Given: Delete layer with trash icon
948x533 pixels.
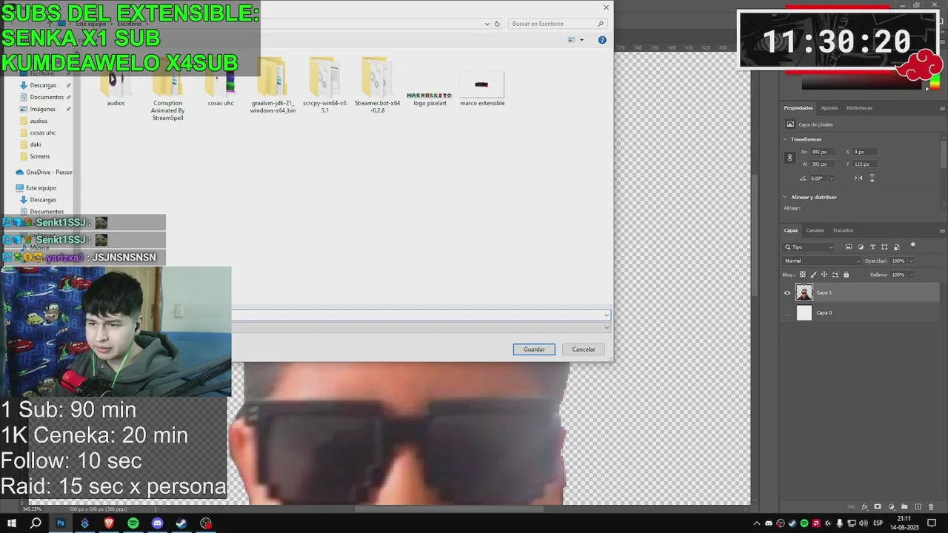Looking at the screenshot, I should (x=931, y=507).
